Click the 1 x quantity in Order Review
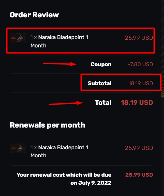The height and width of the screenshot is (196, 164). click(34, 37)
